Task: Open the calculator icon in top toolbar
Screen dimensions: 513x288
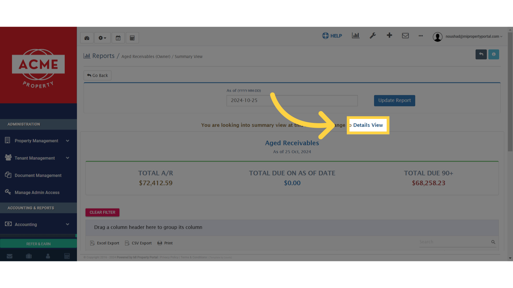Action: tap(132, 38)
